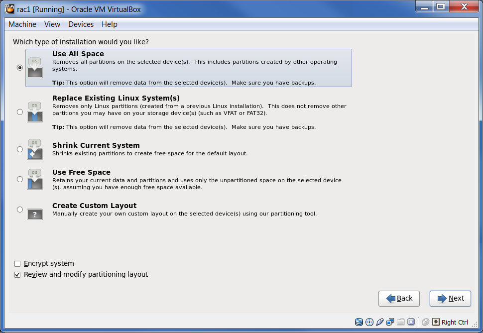Click the keyboard capture arrow icon
Viewport: 483px width, 333px height.
[436, 322]
